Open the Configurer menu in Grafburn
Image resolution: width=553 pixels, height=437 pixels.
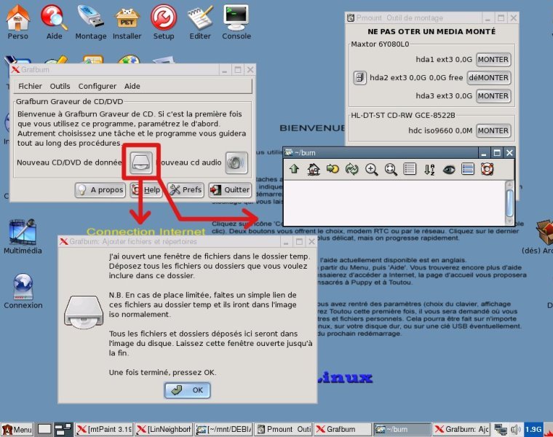[97, 86]
